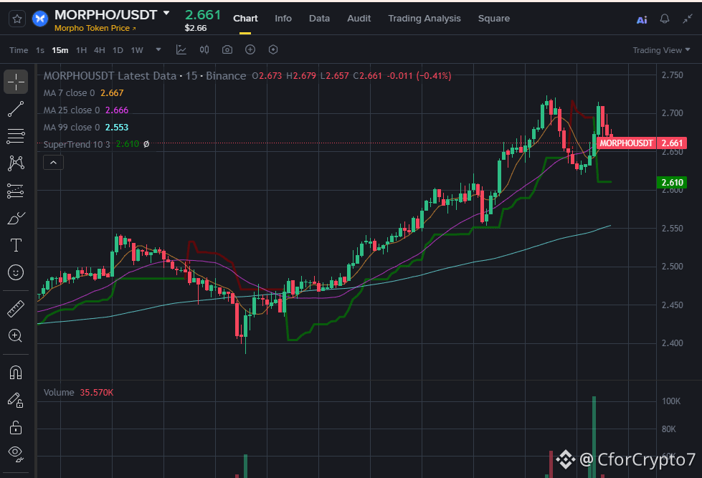Take a chart snapshot with the camera icon
The width and height of the screenshot is (702, 478).
[x=227, y=49]
